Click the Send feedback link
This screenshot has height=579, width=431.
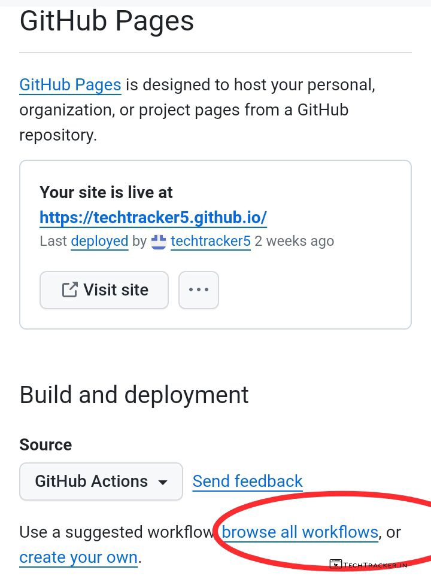(x=247, y=482)
